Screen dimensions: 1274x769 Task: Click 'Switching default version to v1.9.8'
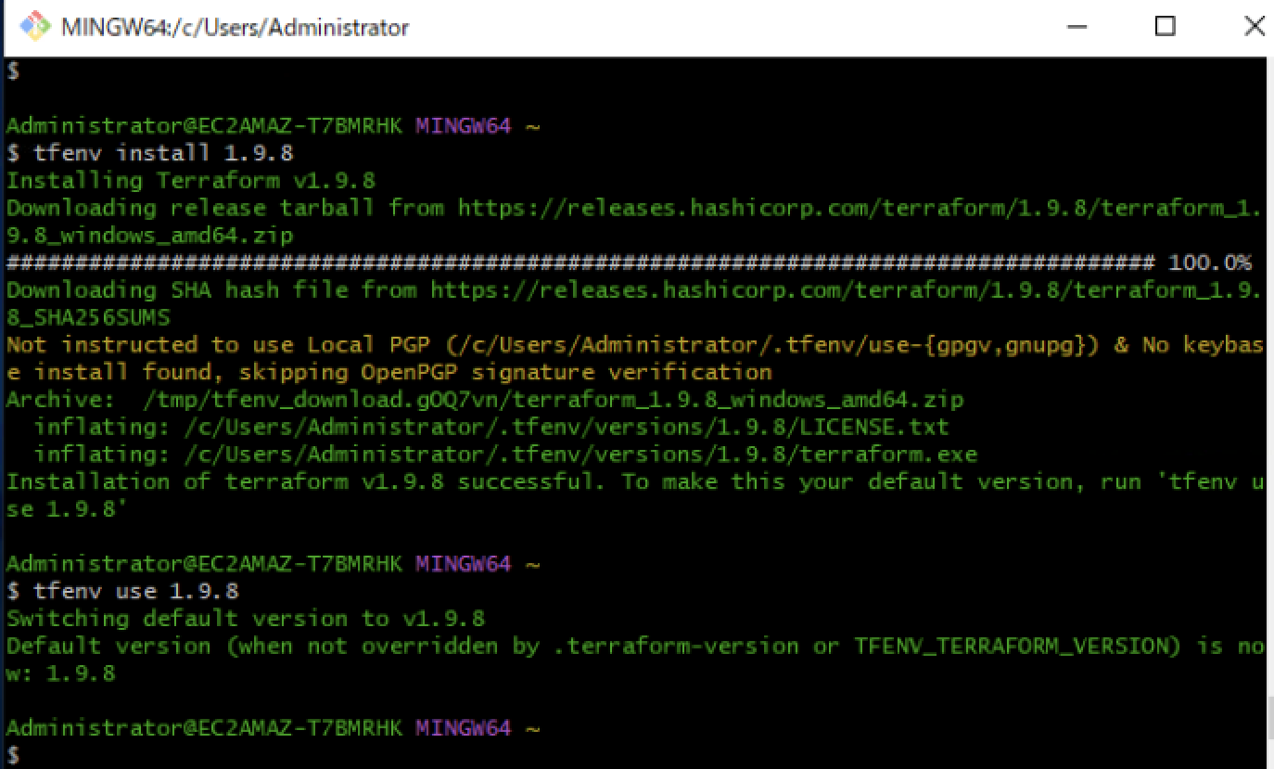[246, 619]
